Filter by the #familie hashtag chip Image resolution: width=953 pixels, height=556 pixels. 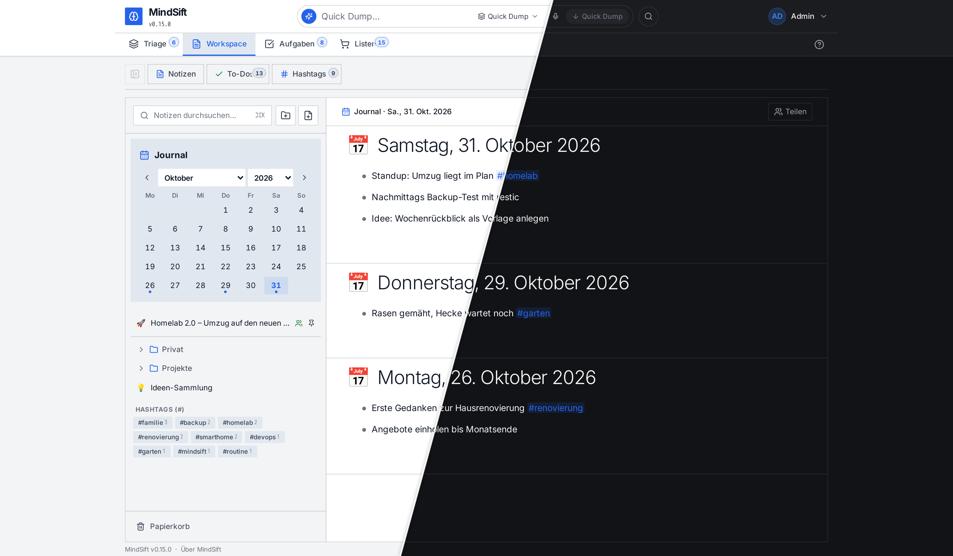coord(153,423)
